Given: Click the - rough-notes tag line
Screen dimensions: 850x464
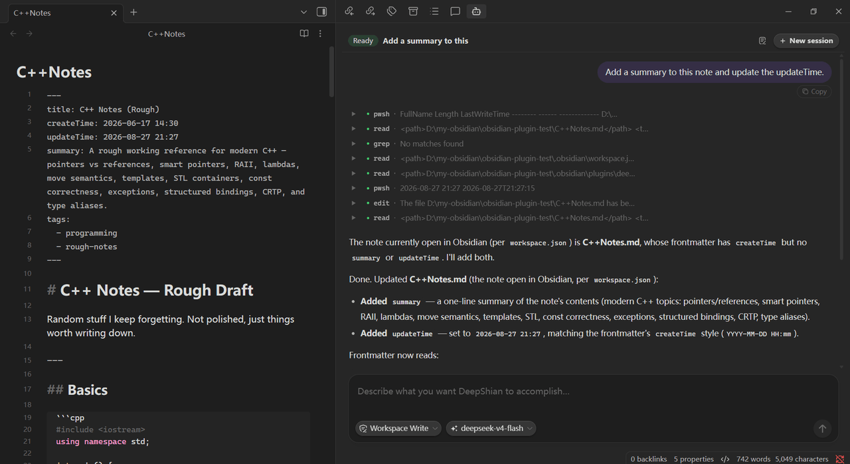Looking at the screenshot, I should pos(86,246).
